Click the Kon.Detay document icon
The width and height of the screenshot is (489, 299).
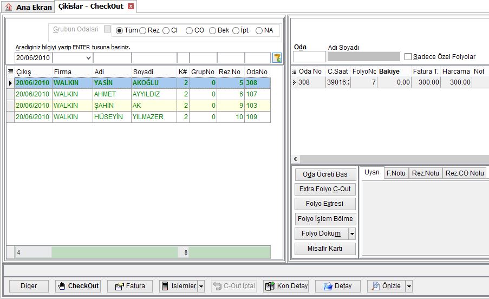270,286
